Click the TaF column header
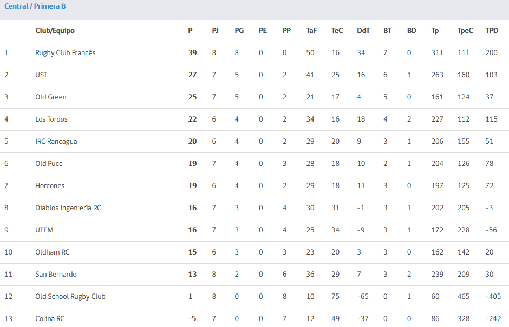The height and width of the screenshot is (327, 509). (311, 30)
